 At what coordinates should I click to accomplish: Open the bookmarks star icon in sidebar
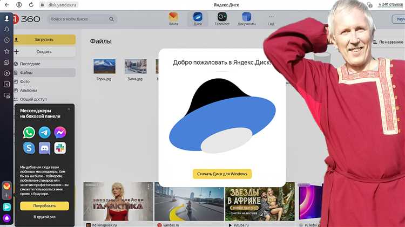coord(6,51)
